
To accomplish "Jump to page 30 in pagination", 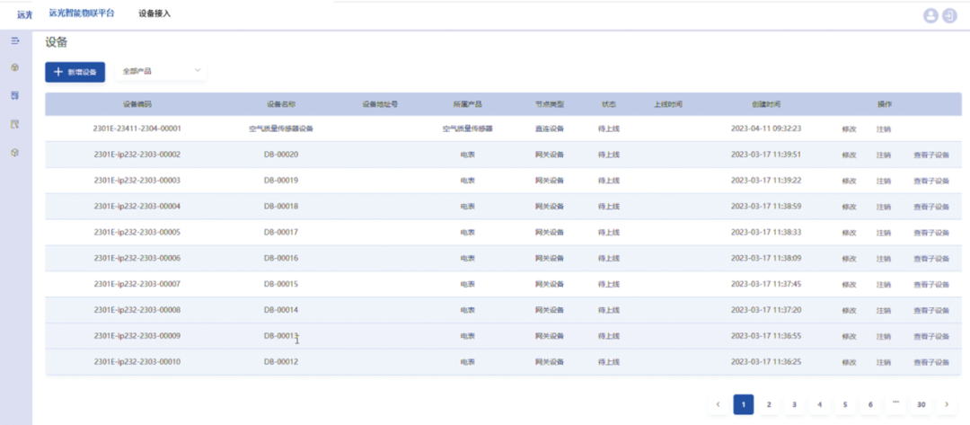I will 921,404.
